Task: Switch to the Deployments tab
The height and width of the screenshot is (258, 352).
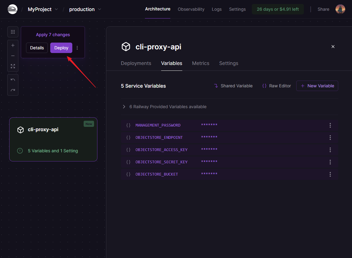Action: tap(136, 63)
